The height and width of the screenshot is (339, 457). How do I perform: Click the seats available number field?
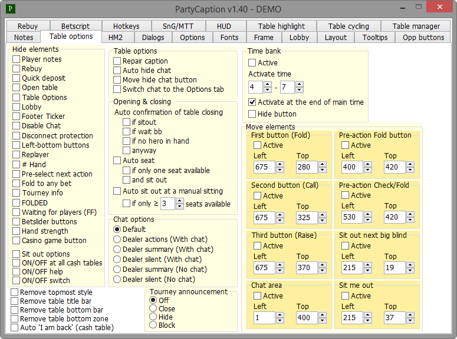pos(168,204)
